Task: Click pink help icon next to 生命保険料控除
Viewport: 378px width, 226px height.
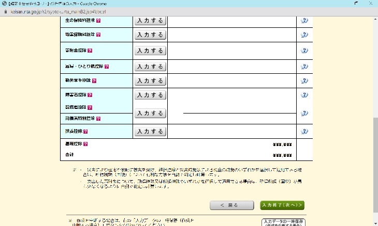Action: [98, 21]
